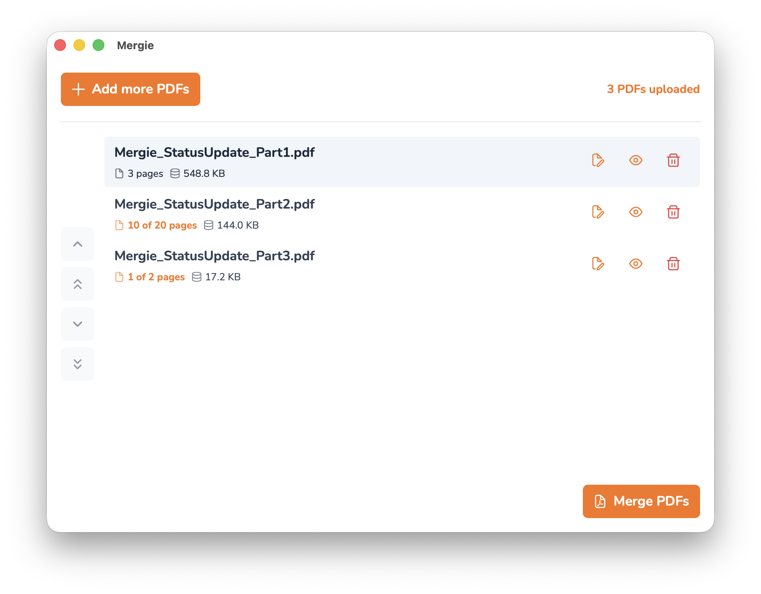Click the "10 of 20 pages" label

pyautogui.click(x=162, y=225)
